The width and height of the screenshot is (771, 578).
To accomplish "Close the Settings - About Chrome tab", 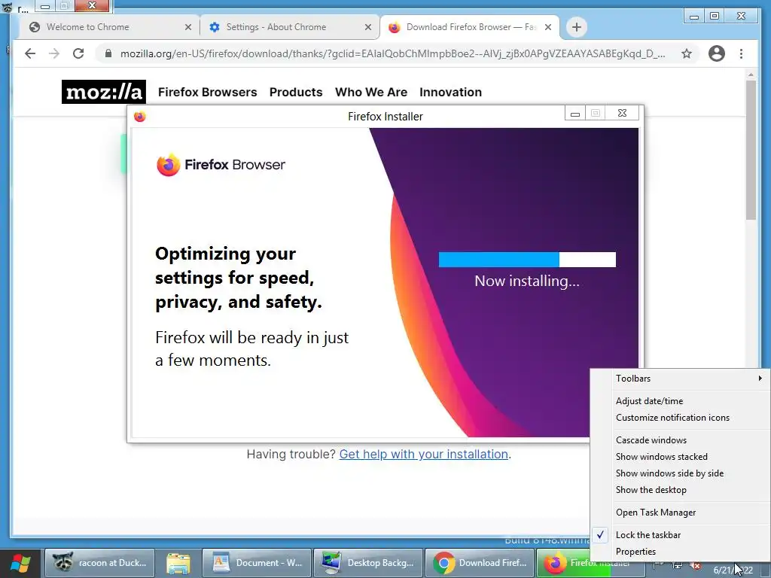I will coord(367,27).
